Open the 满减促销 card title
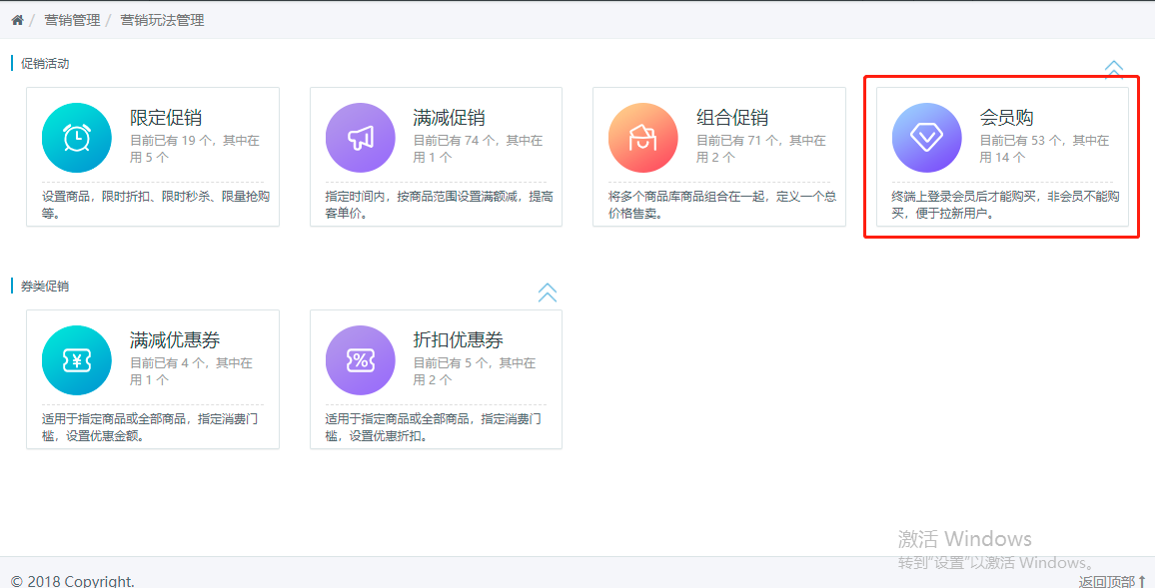 [450, 118]
